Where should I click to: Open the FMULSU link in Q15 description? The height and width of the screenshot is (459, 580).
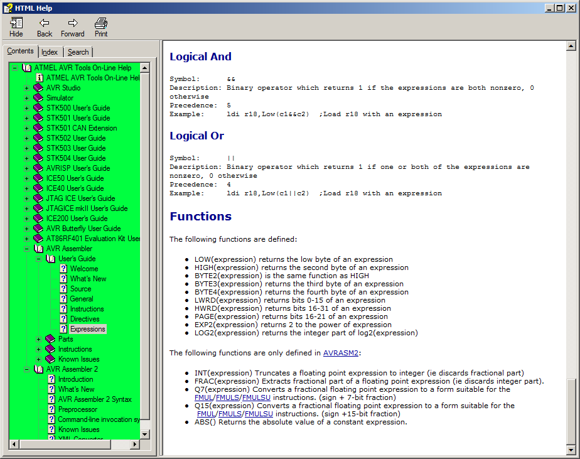point(259,414)
